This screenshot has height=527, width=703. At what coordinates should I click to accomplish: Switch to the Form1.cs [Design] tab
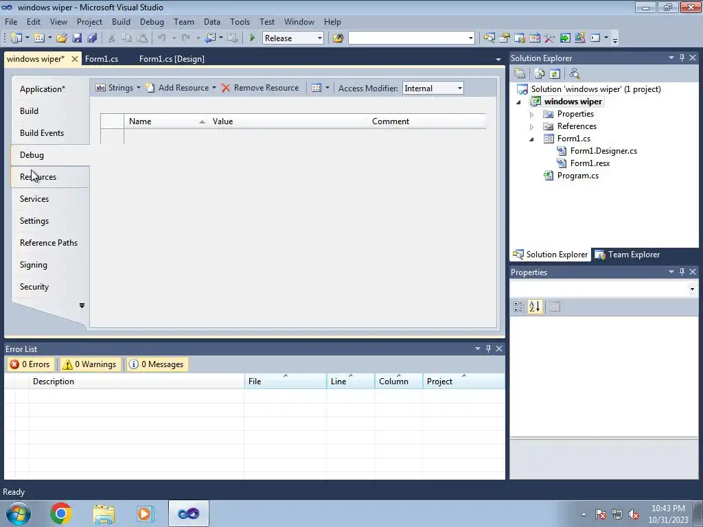pos(172,59)
